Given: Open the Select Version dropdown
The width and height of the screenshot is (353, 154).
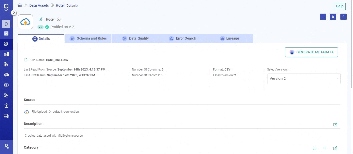Looking at the screenshot, I should click(x=304, y=79).
